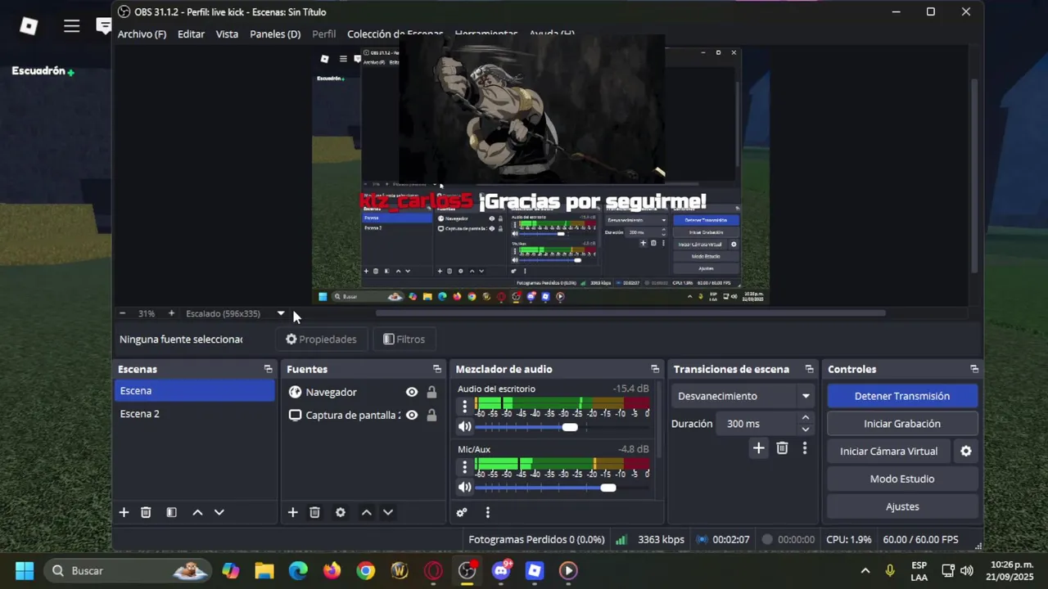Select Escena 2 in scenes list
Image resolution: width=1048 pixels, height=589 pixels.
(195, 413)
